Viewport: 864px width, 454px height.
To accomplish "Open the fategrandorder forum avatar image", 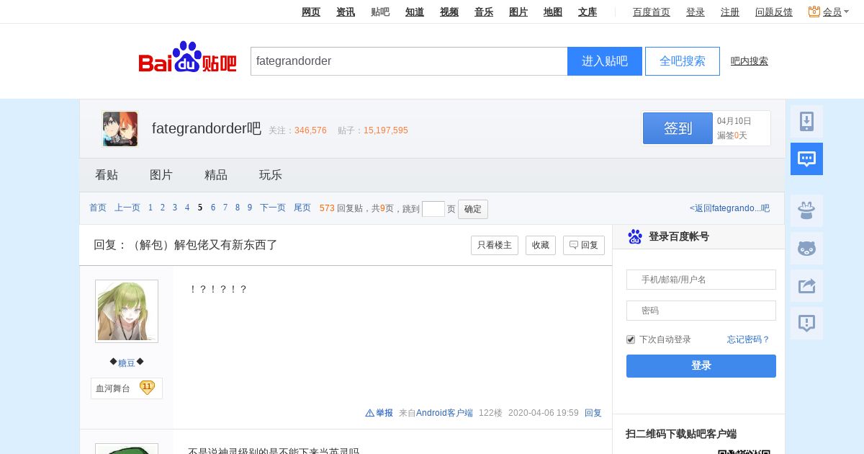I will [x=120, y=129].
